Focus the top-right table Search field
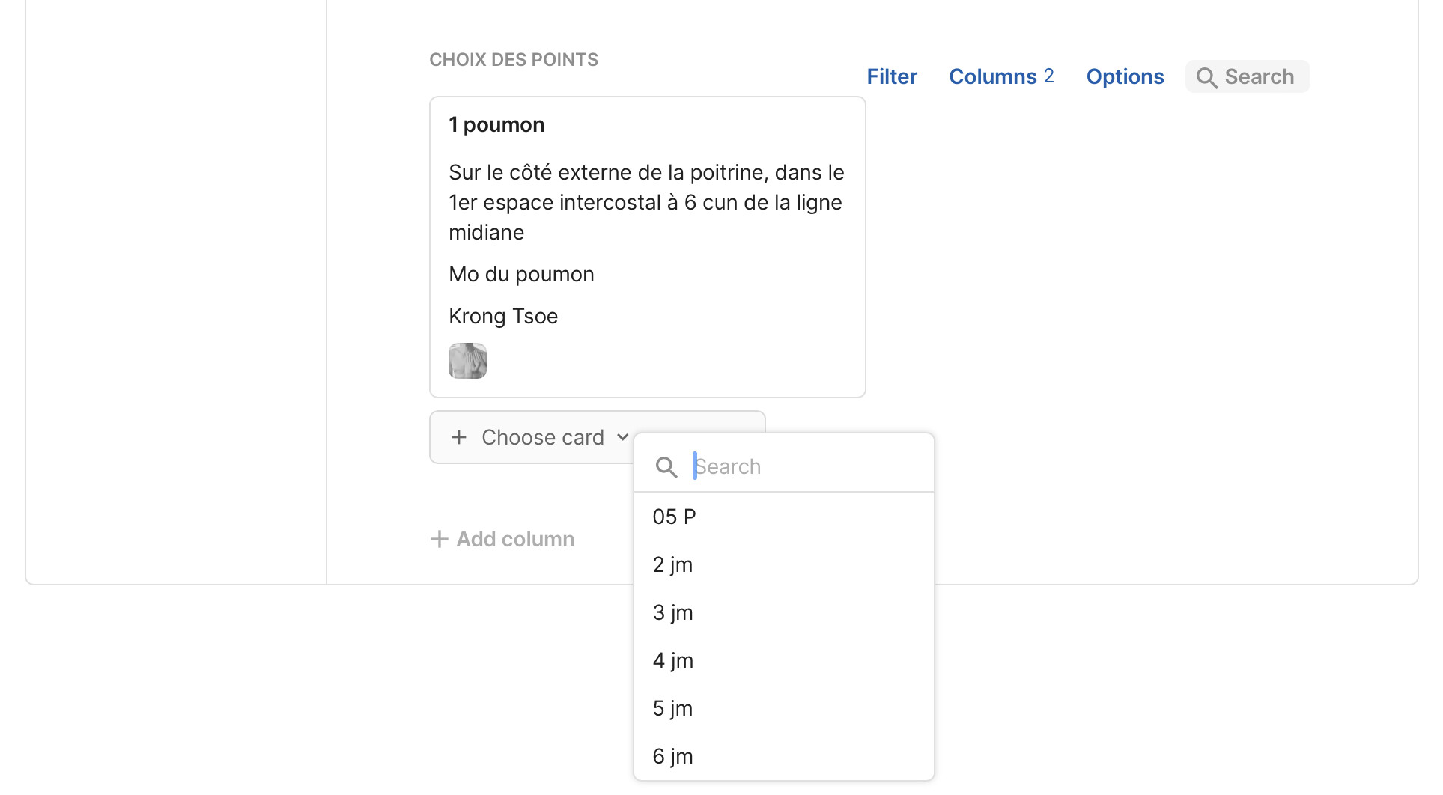The height and width of the screenshot is (795, 1443). point(1260,76)
